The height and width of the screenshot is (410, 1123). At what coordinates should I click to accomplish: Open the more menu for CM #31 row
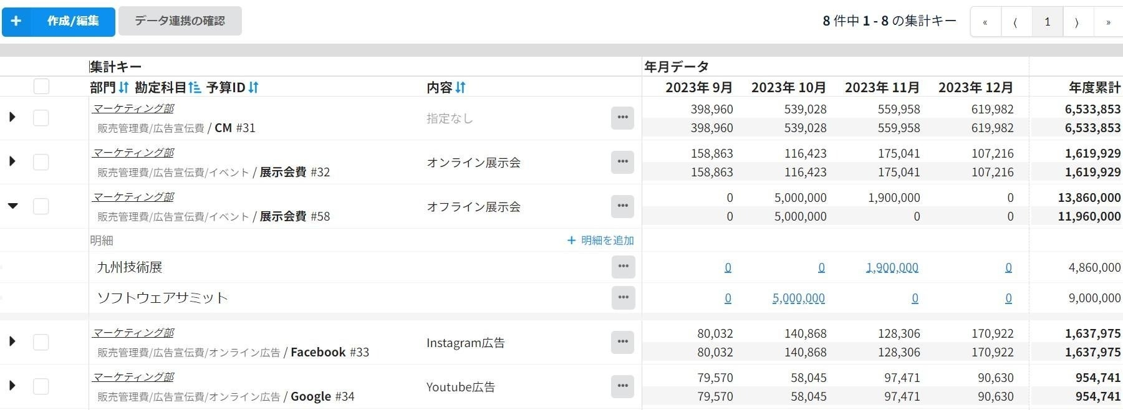point(622,118)
